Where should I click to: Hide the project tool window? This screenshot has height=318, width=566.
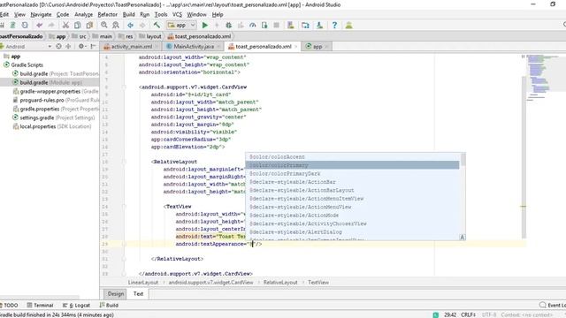pyautogui.click(x=93, y=47)
